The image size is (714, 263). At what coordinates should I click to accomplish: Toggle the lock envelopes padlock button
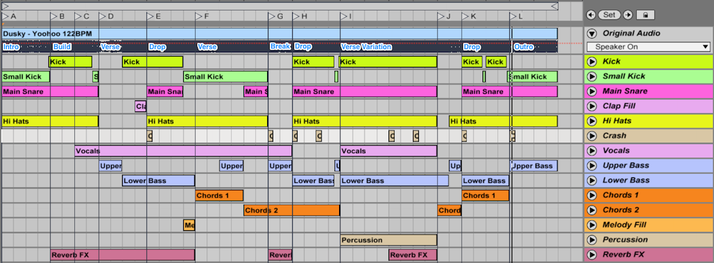[x=646, y=15]
